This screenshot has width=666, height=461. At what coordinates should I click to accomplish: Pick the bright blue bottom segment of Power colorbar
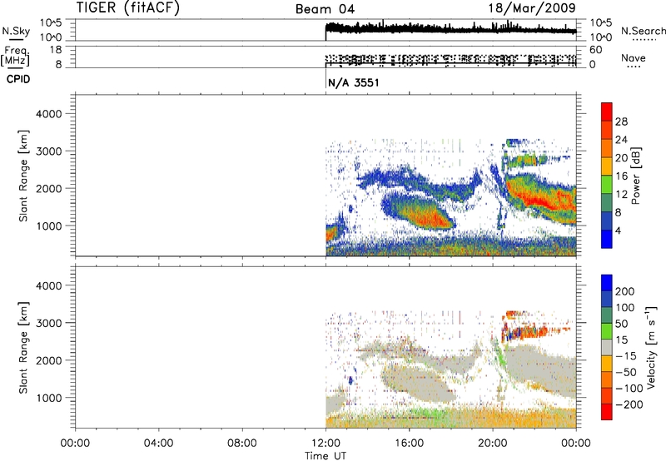607,240
